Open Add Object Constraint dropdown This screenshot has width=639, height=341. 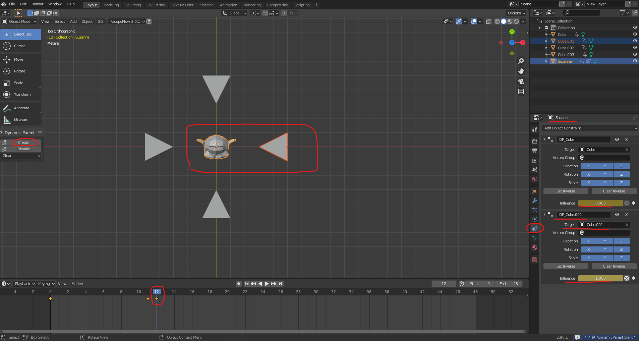point(590,128)
